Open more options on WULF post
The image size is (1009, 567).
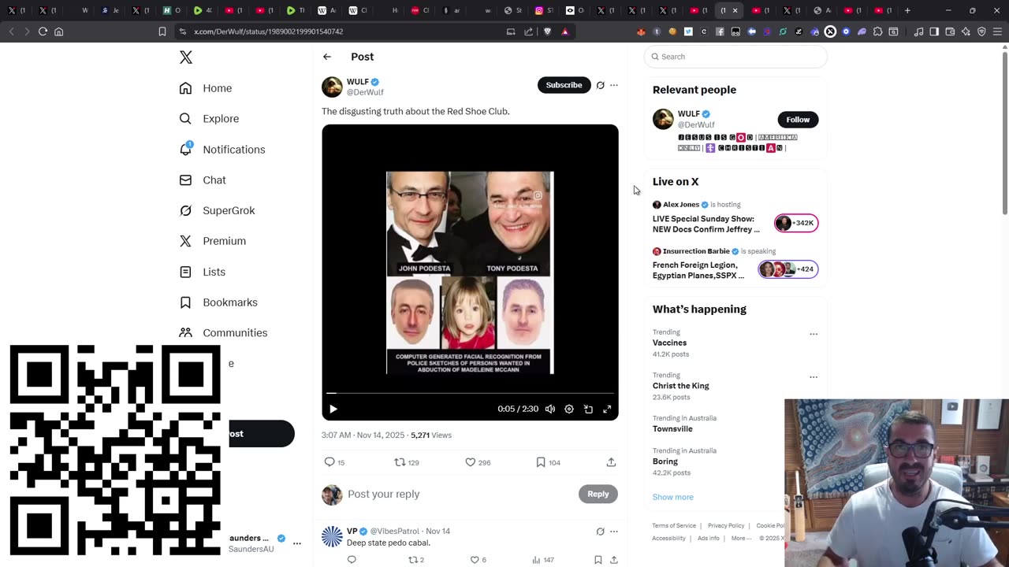pos(614,85)
